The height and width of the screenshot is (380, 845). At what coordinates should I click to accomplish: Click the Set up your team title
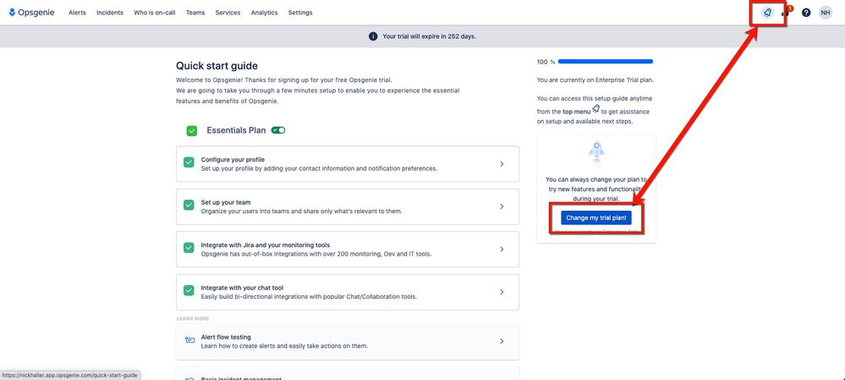226,202
